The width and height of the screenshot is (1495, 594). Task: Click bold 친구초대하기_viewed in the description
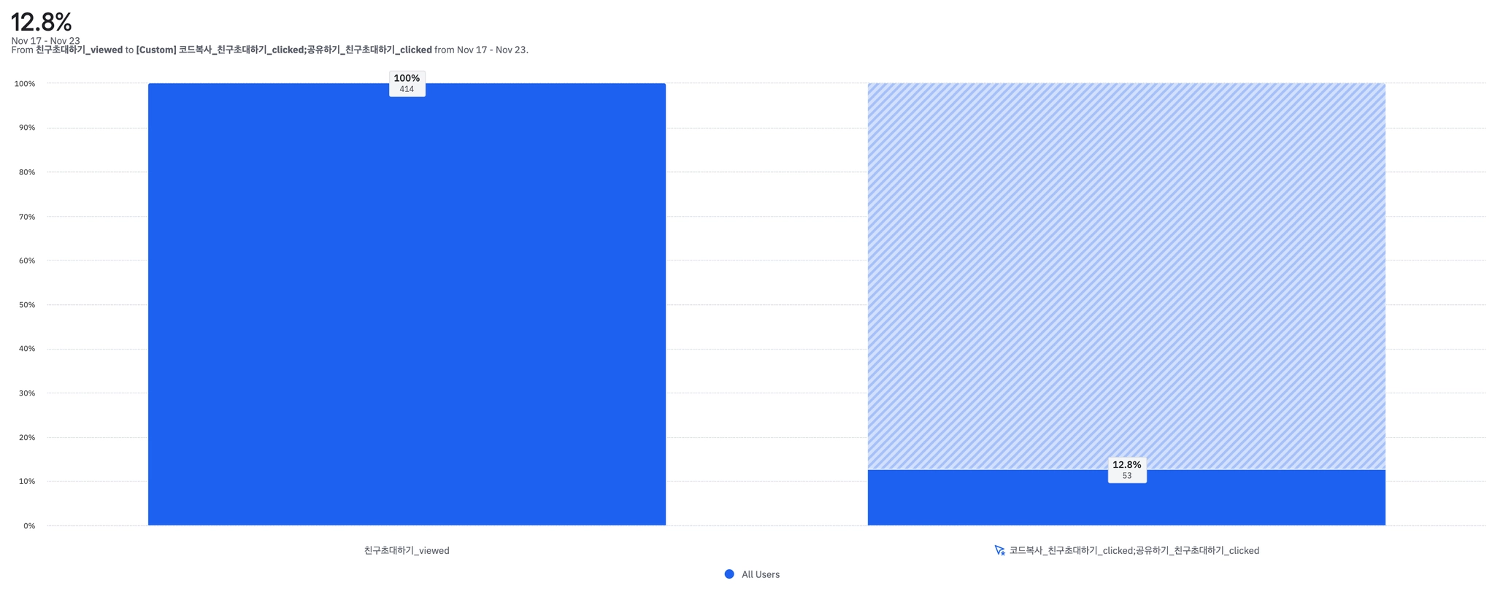coord(79,50)
